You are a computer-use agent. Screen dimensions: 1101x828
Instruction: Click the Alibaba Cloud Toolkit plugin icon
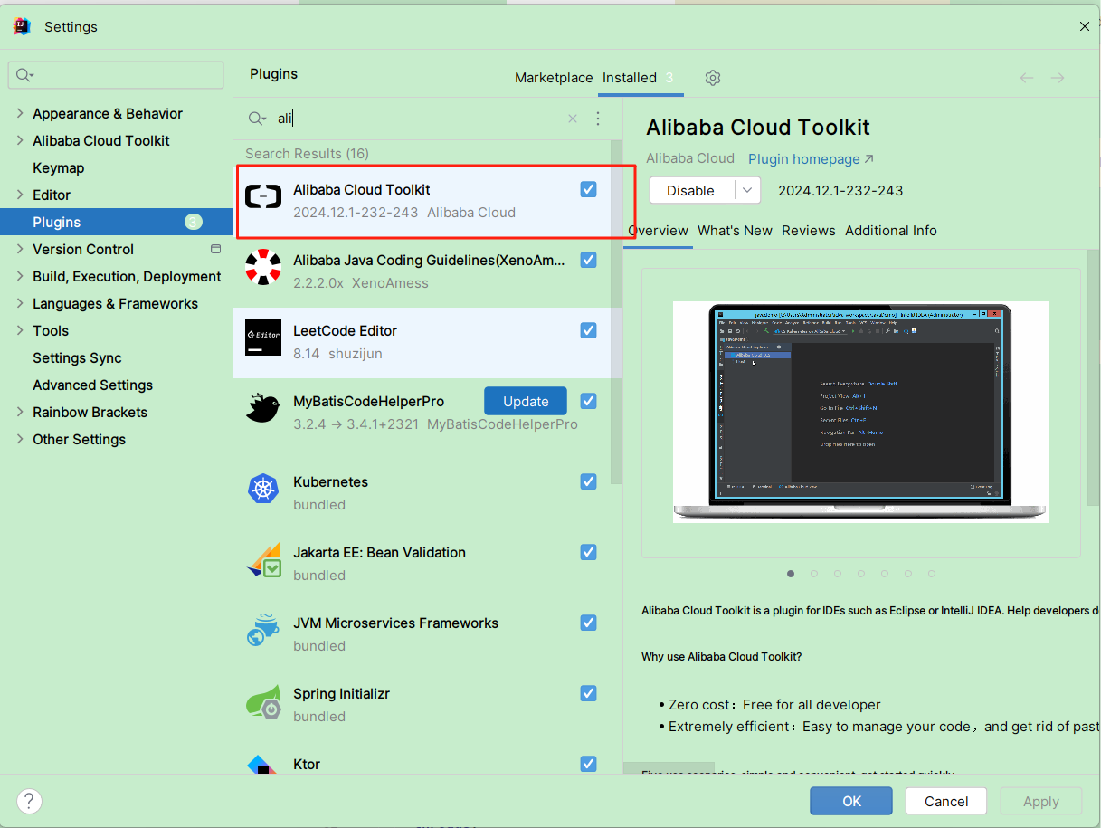coord(263,195)
